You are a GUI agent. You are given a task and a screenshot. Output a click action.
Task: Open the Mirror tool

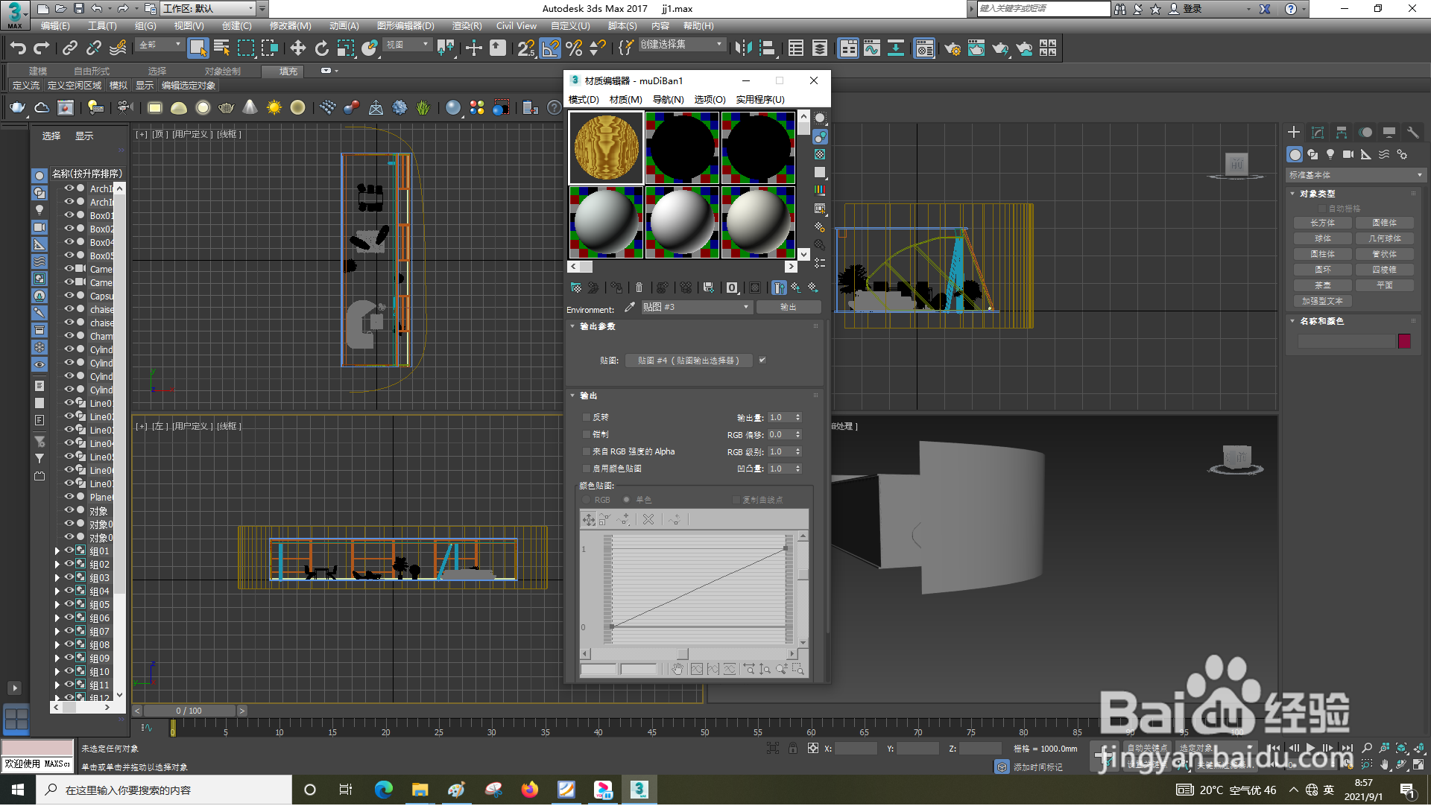click(743, 48)
